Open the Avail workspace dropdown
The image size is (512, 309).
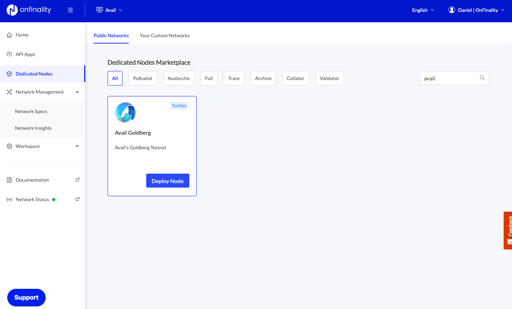point(109,10)
